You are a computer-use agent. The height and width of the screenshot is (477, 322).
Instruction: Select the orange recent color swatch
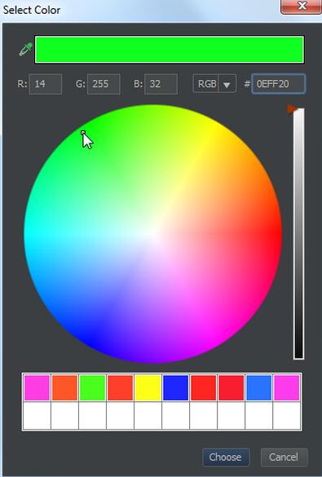64,387
